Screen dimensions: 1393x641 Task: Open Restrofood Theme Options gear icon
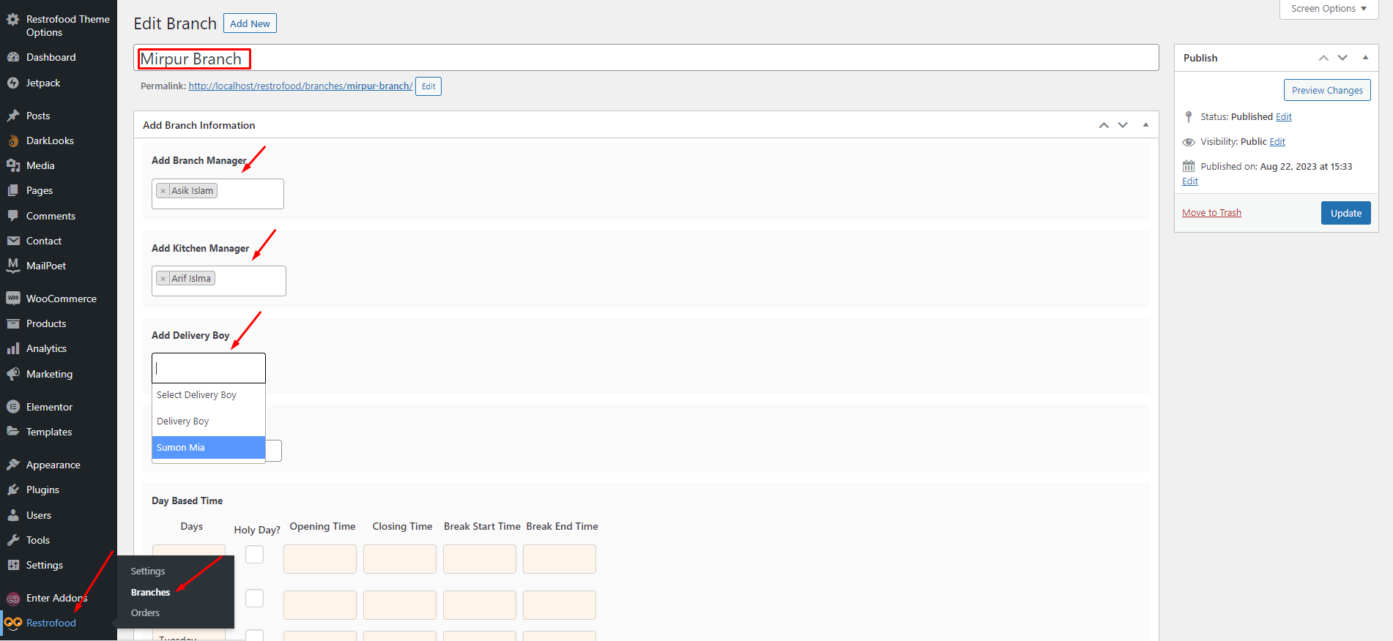click(13, 20)
